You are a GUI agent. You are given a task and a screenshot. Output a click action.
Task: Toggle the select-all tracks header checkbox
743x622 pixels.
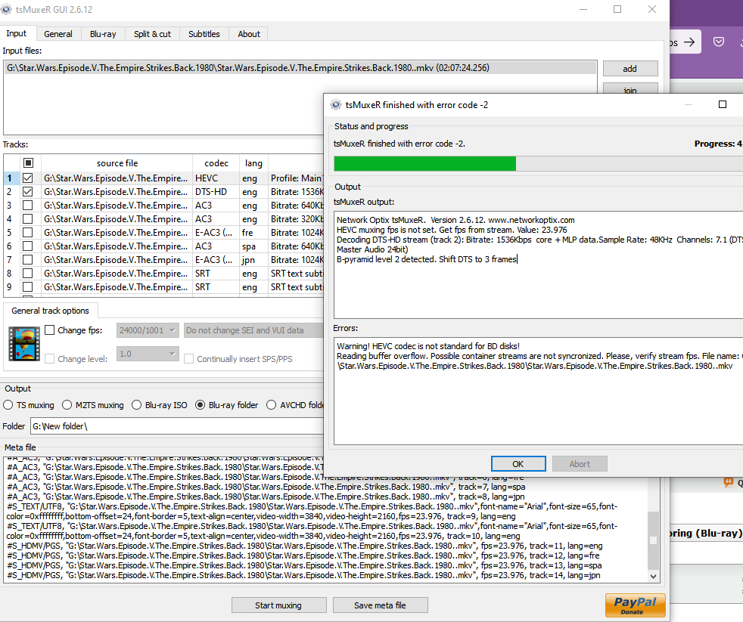point(28,162)
